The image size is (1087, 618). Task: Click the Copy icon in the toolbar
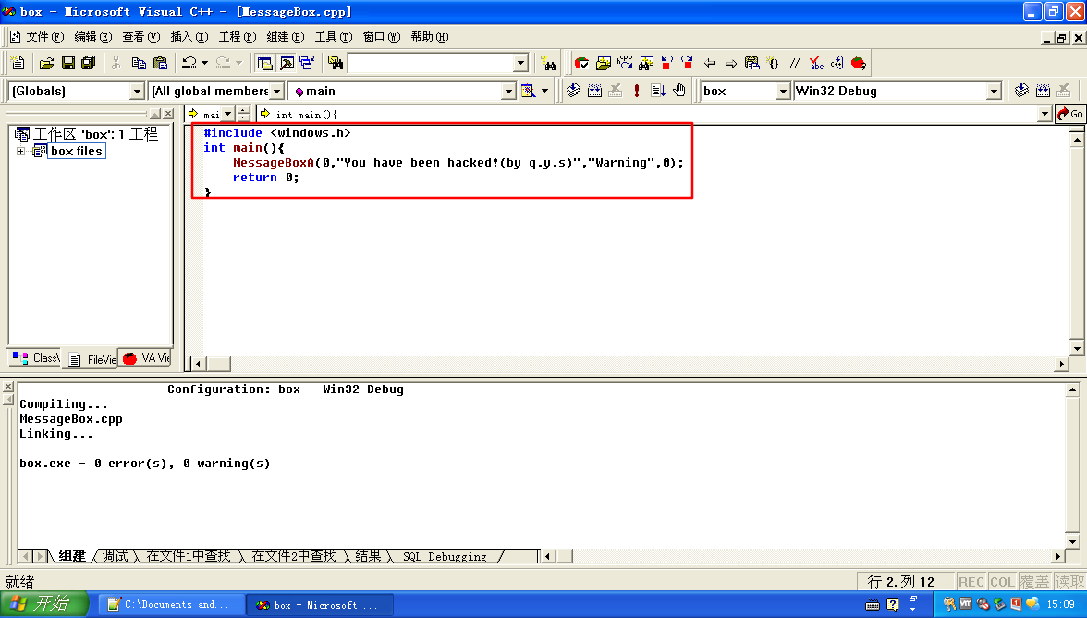click(x=139, y=63)
